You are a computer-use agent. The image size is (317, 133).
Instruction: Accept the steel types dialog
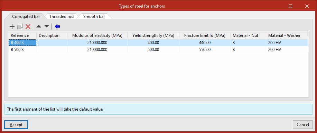click(16, 125)
